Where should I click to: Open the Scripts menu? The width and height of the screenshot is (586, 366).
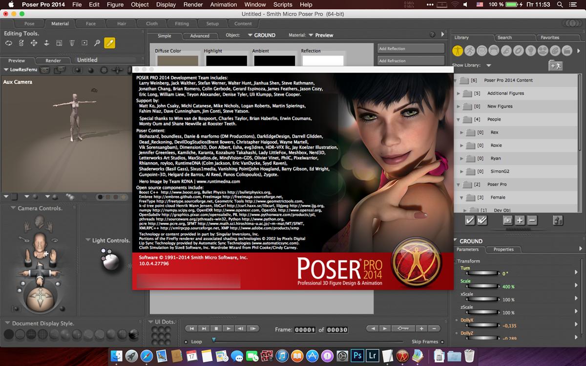[x=283, y=4]
